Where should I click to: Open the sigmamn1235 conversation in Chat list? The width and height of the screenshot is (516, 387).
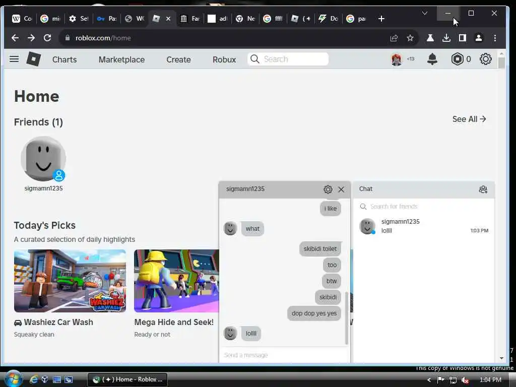click(424, 226)
